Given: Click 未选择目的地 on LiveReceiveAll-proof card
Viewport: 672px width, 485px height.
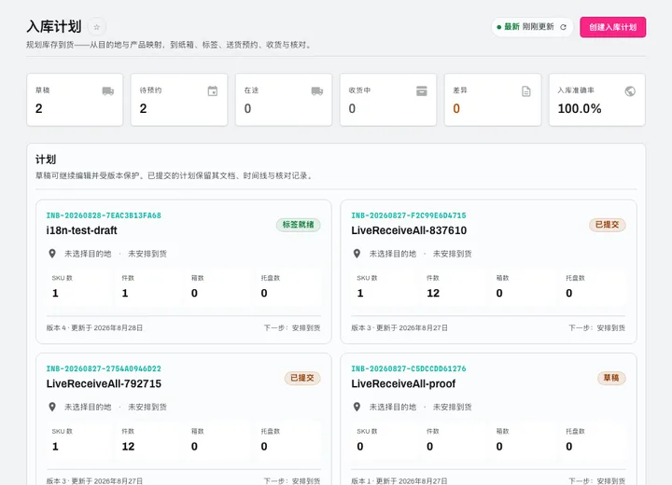Looking at the screenshot, I should [393, 407].
